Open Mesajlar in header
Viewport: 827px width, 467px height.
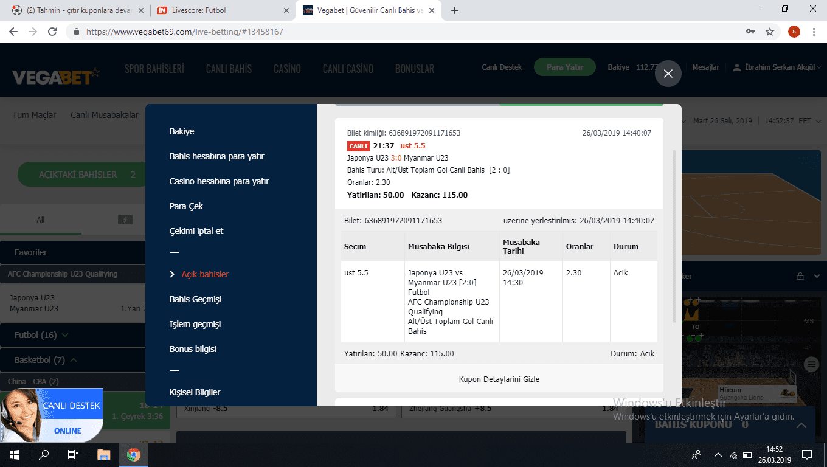705,67
